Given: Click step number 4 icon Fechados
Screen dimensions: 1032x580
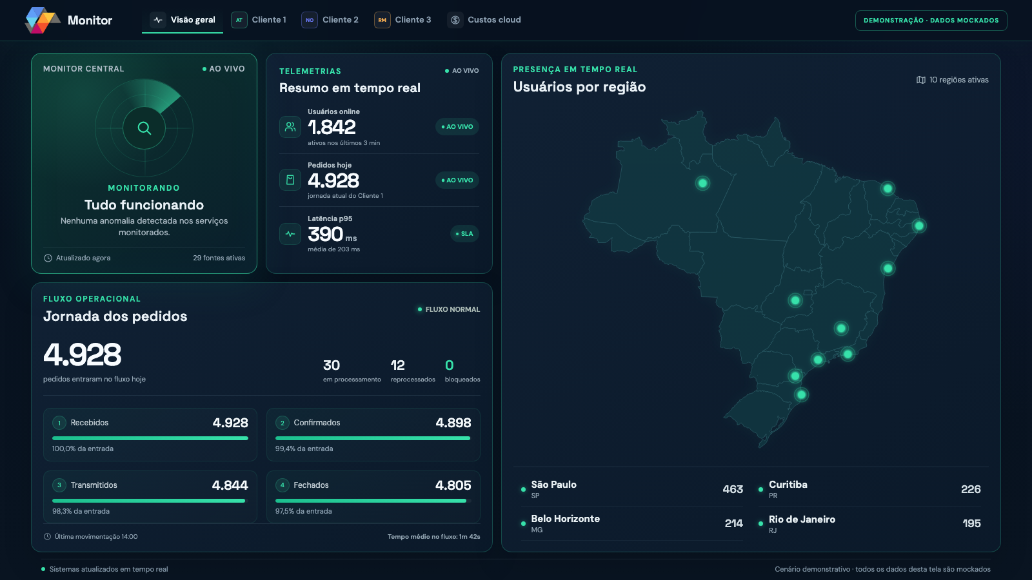Looking at the screenshot, I should (x=282, y=485).
